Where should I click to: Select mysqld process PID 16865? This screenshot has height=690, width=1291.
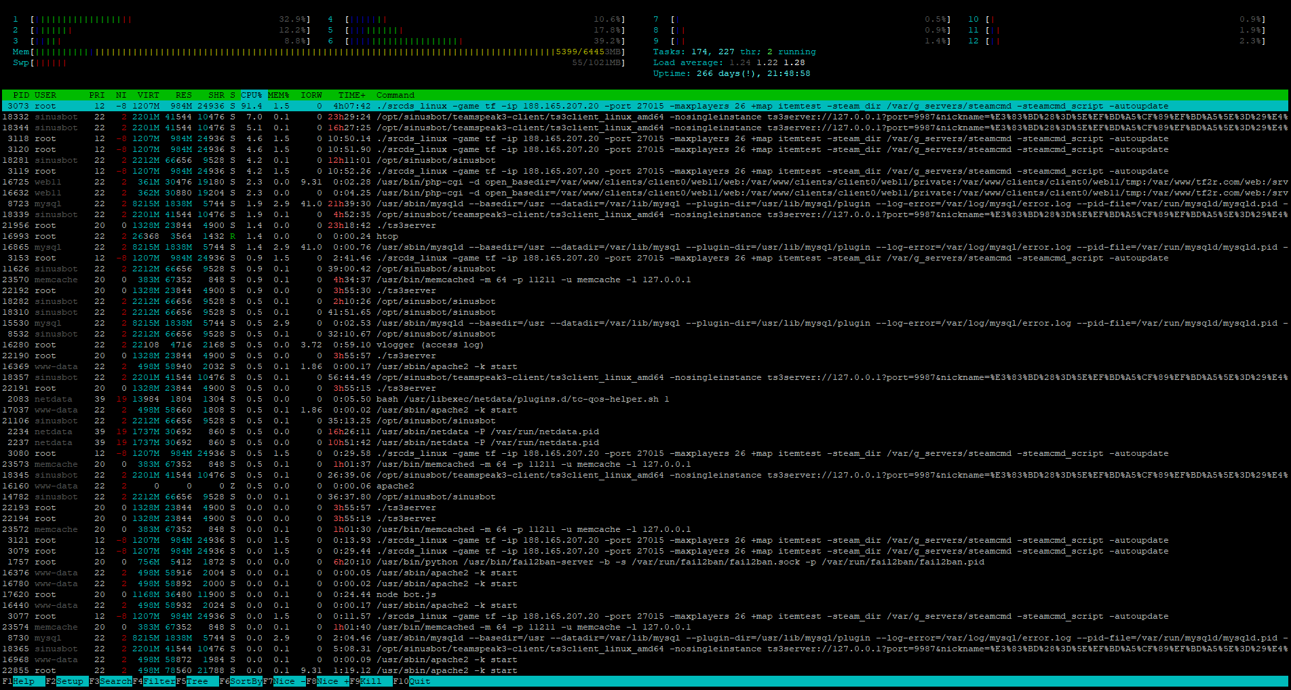coord(645,247)
